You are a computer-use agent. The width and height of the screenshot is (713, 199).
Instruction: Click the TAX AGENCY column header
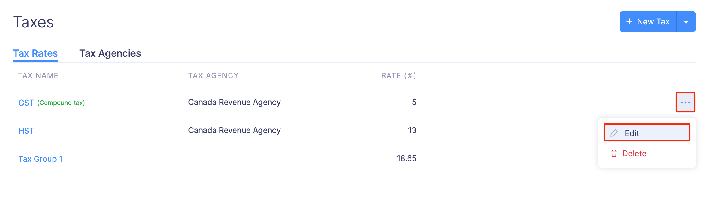[213, 76]
